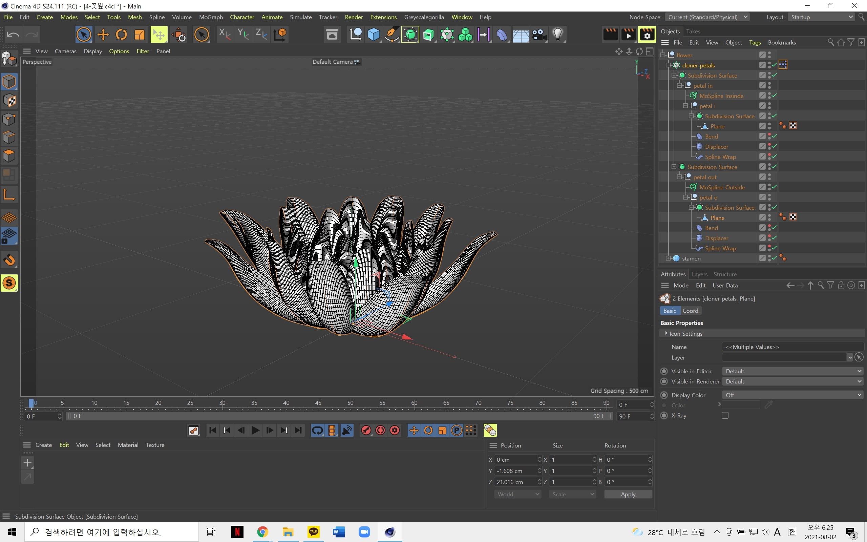This screenshot has height=542, width=867.
Task: Open the MoGraph menu
Action: pyautogui.click(x=211, y=17)
